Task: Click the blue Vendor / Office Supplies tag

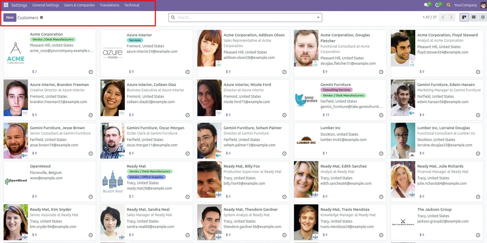Action: click(146, 177)
